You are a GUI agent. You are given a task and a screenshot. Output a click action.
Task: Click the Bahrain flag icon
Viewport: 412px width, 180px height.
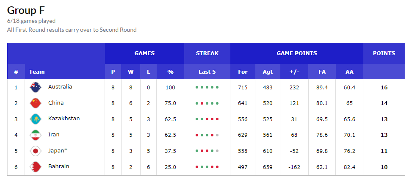click(x=35, y=167)
